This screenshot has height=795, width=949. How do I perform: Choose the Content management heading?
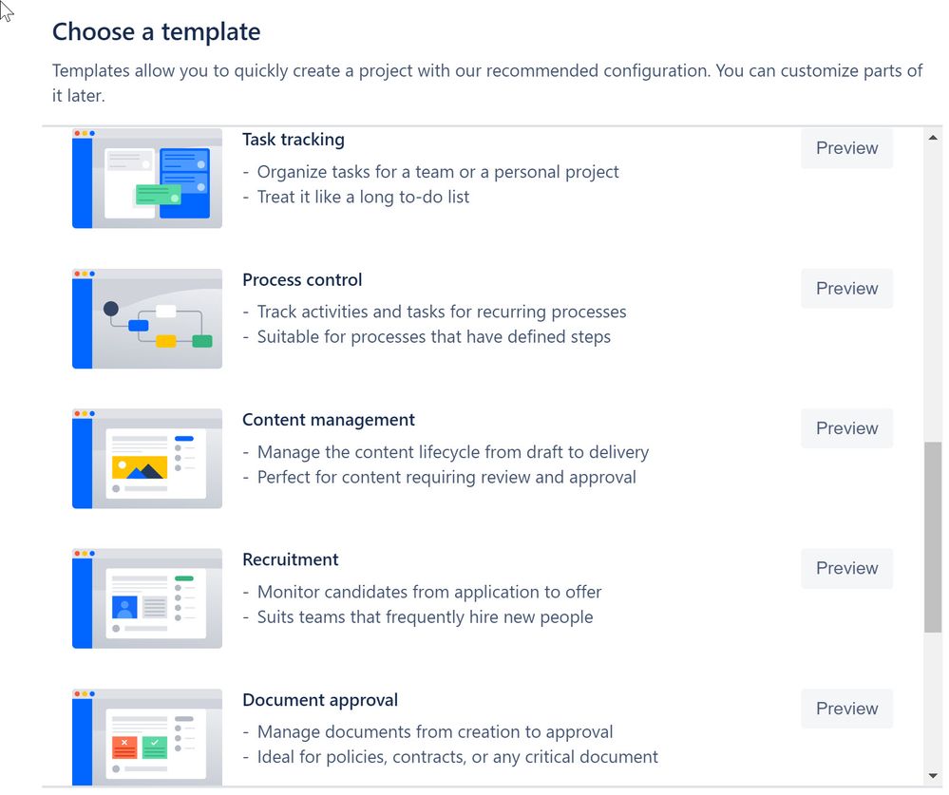pos(329,420)
